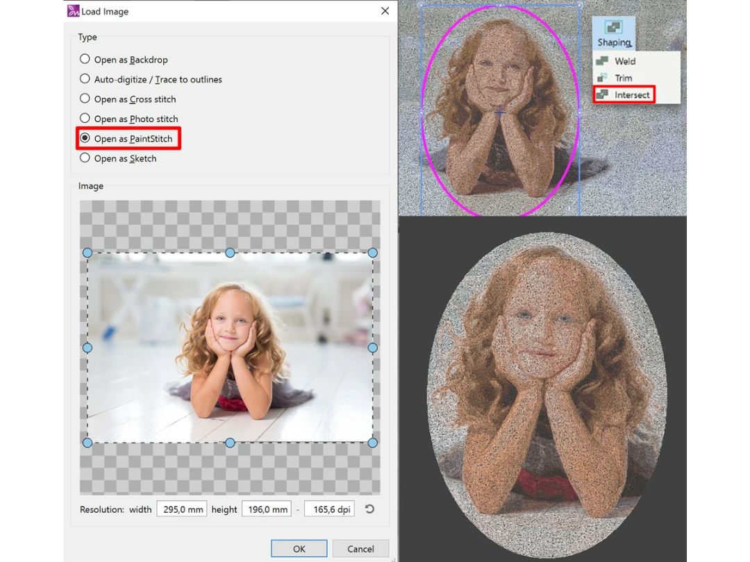The height and width of the screenshot is (562, 750).
Task: Click the bottom-right crop handle
Action: tap(373, 443)
